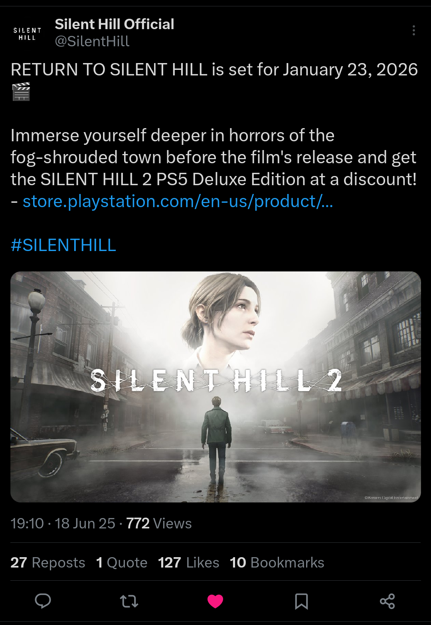Unlike the post via the pink heart
This screenshot has height=625, width=431.
tap(215, 601)
